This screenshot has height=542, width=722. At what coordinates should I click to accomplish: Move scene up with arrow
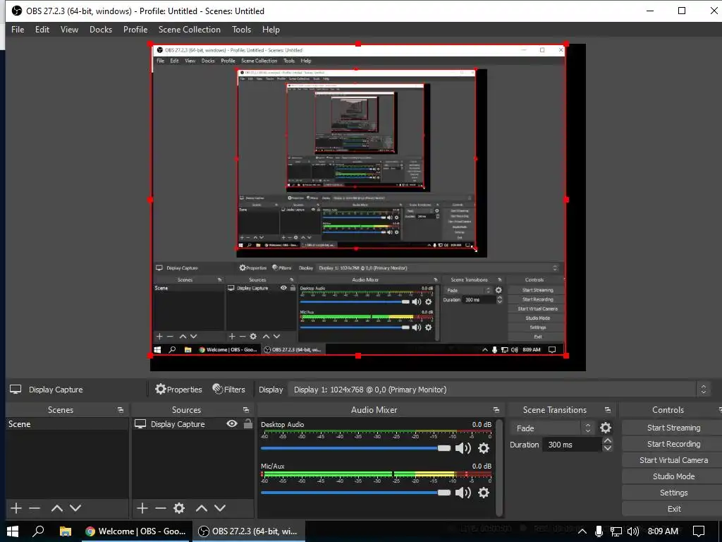57,508
